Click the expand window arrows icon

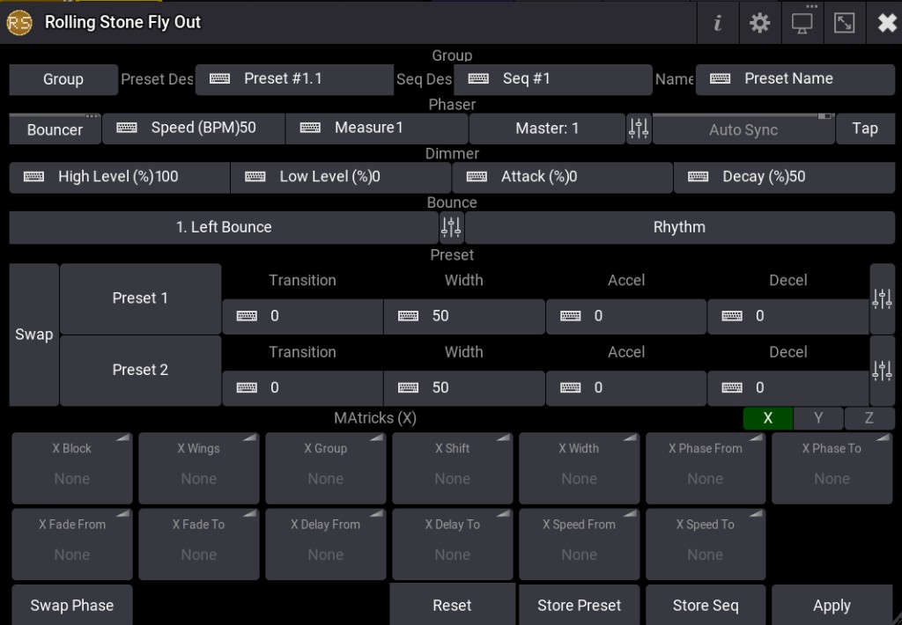tap(845, 23)
